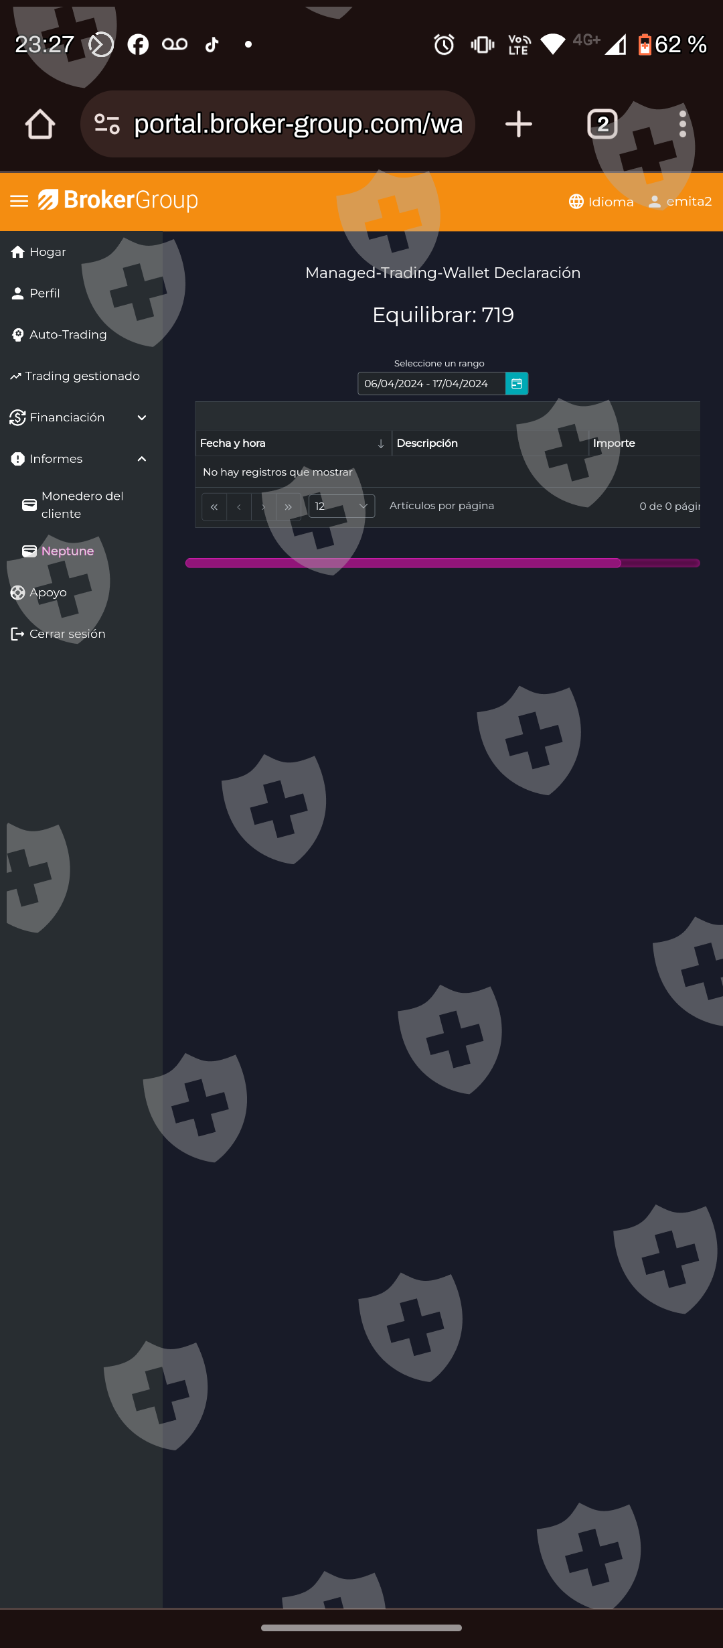Click the Financiación currency icon
Screen dimensions: 723x1648
pyautogui.click(x=18, y=418)
